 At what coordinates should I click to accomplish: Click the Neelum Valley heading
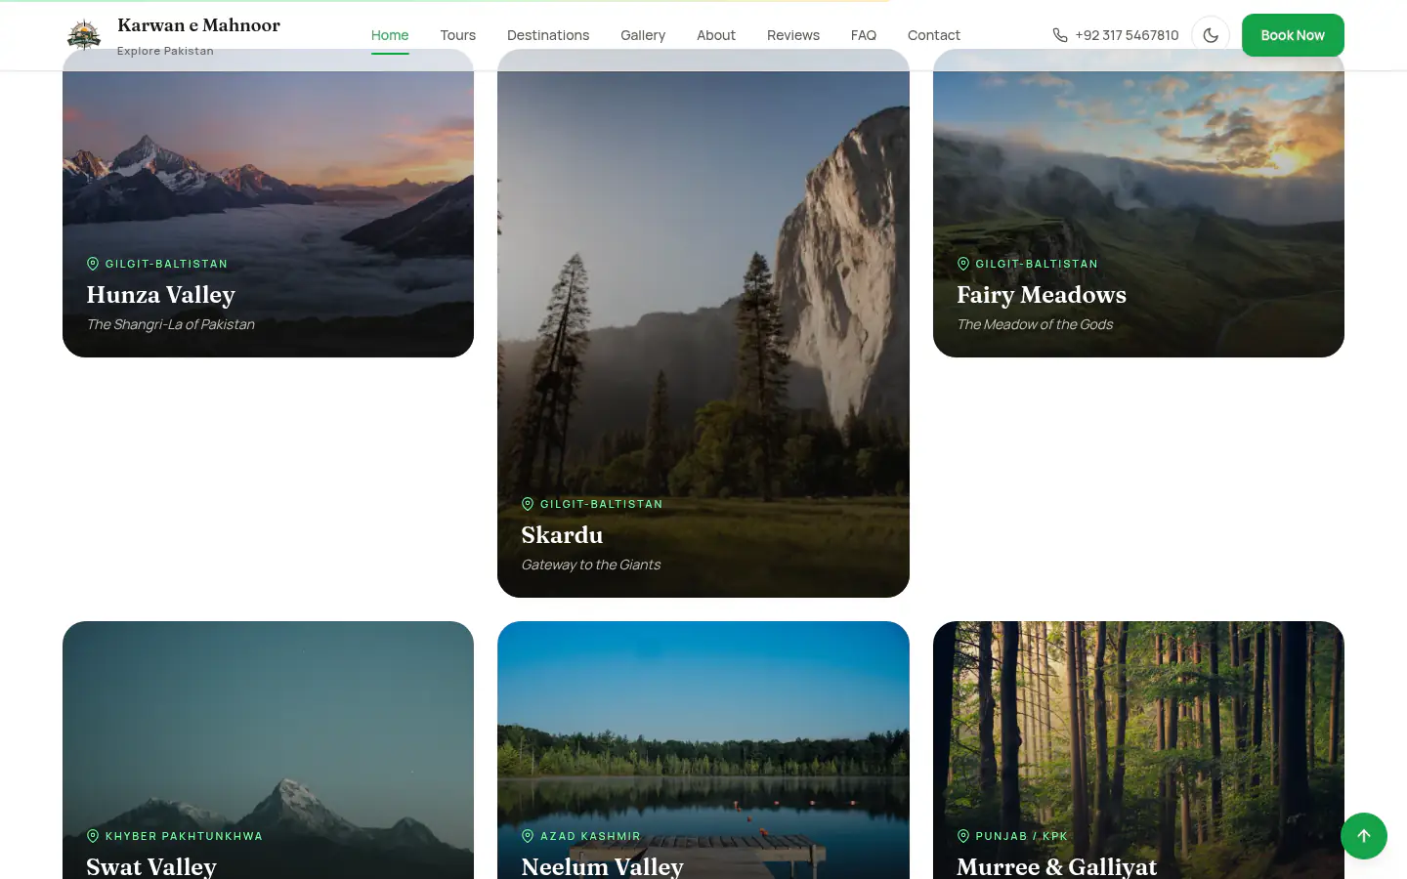[602, 866]
